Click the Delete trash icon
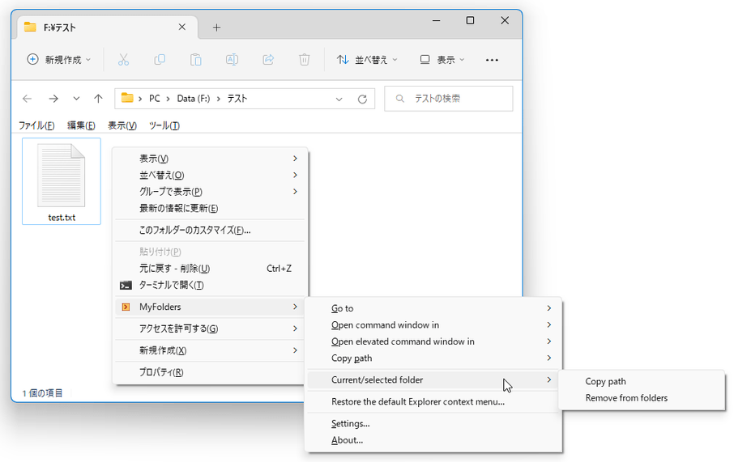 [305, 60]
